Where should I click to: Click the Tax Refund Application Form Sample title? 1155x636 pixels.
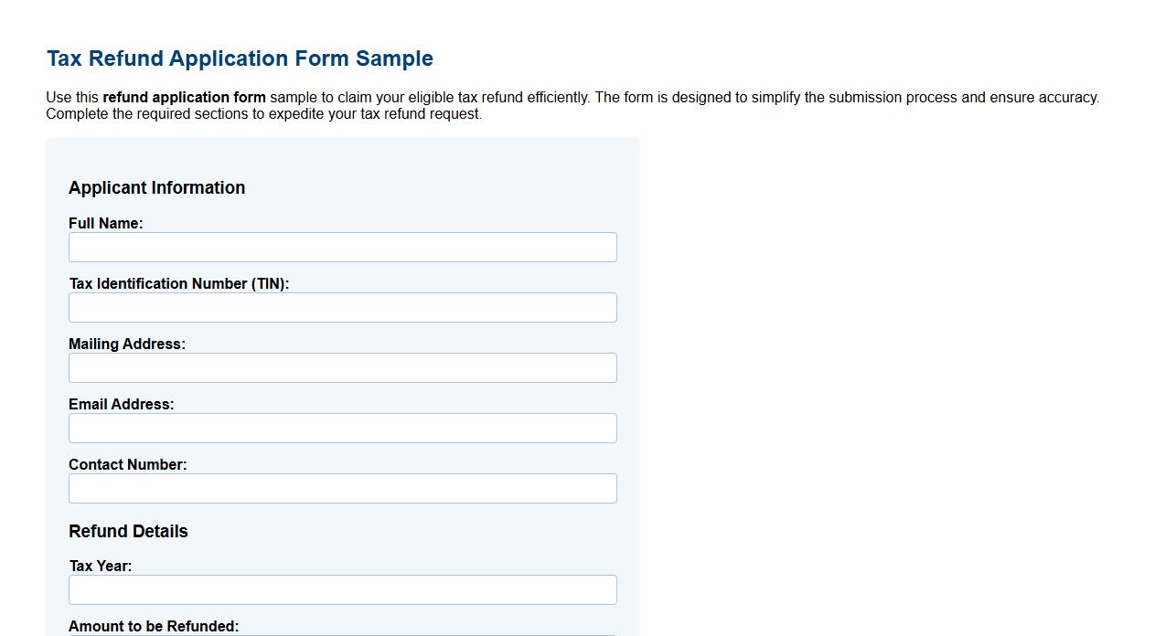[240, 58]
